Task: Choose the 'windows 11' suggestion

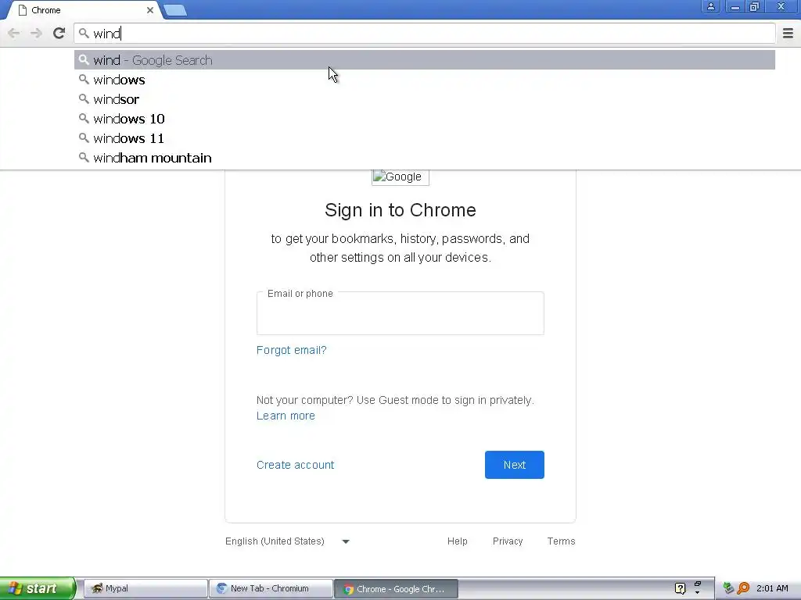Action: (x=425, y=138)
